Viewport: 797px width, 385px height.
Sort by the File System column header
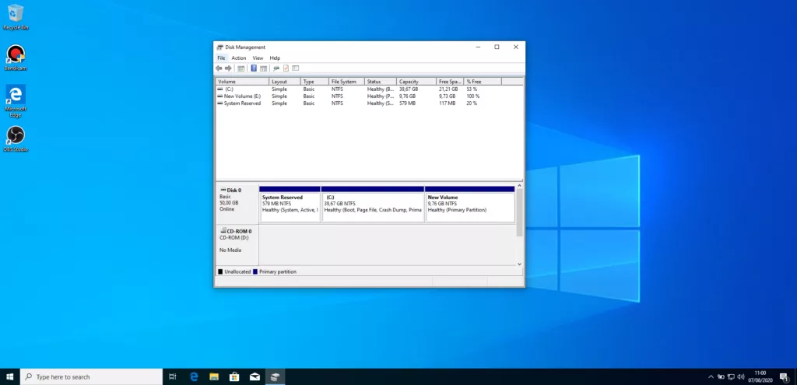pyautogui.click(x=346, y=82)
